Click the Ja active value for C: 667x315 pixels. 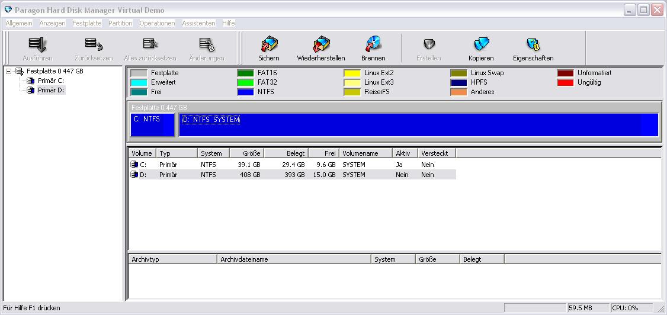(399, 165)
